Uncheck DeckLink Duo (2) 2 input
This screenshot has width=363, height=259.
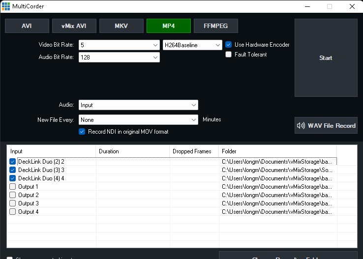click(13, 162)
